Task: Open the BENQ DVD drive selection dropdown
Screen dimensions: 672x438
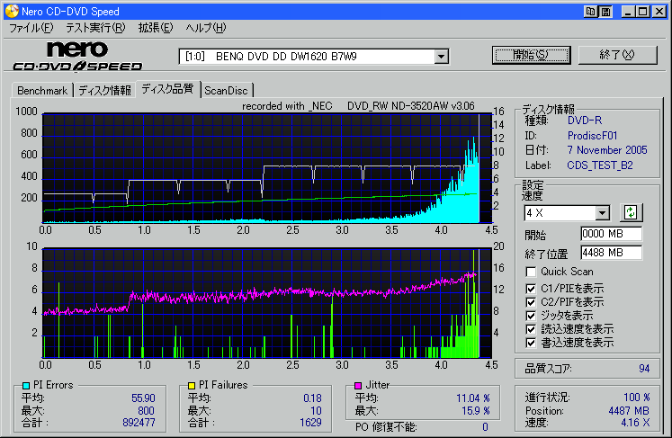Action: click(x=441, y=57)
